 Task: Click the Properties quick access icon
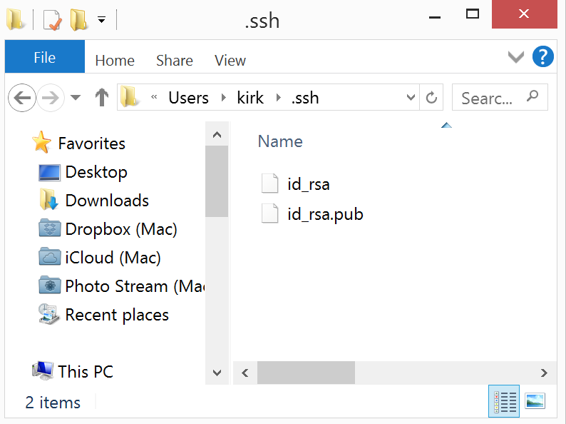pos(52,20)
